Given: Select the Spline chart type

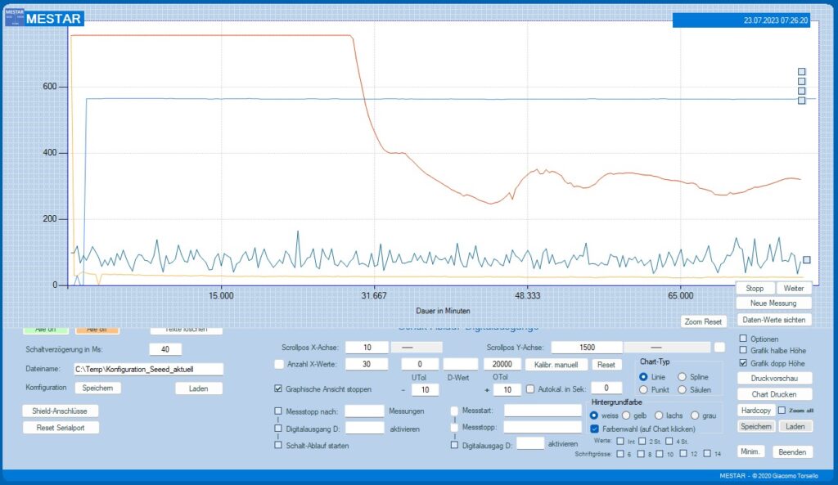Looking at the screenshot, I should click(x=683, y=376).
